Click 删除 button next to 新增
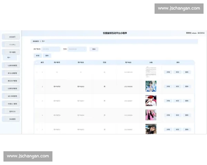The width and height of the screenshot is (207, 165). 47,55
